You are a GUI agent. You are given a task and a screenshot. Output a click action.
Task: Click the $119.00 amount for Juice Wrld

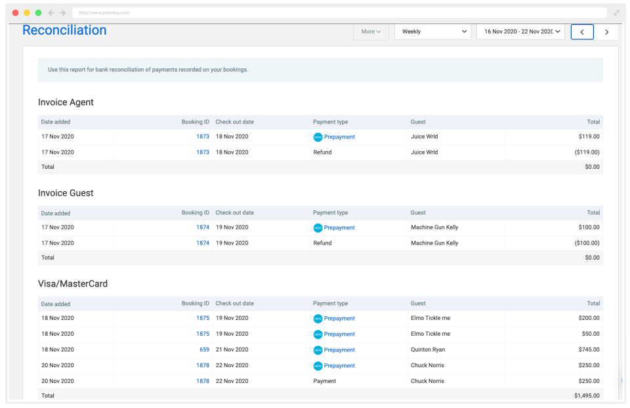tap(589, 137)
